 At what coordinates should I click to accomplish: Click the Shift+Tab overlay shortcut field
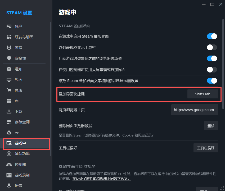pyautogui.click(x=202, y=94)
